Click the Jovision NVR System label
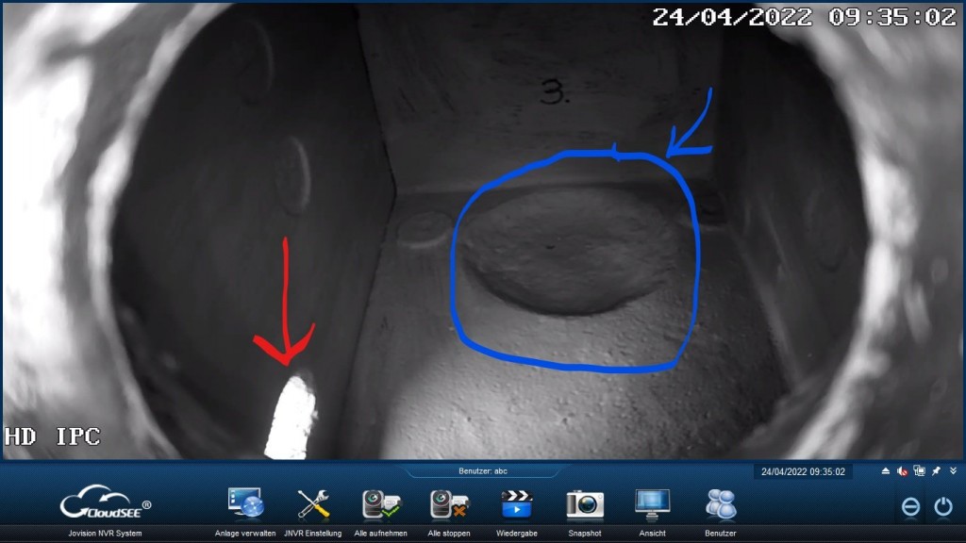 pos(105,534)
